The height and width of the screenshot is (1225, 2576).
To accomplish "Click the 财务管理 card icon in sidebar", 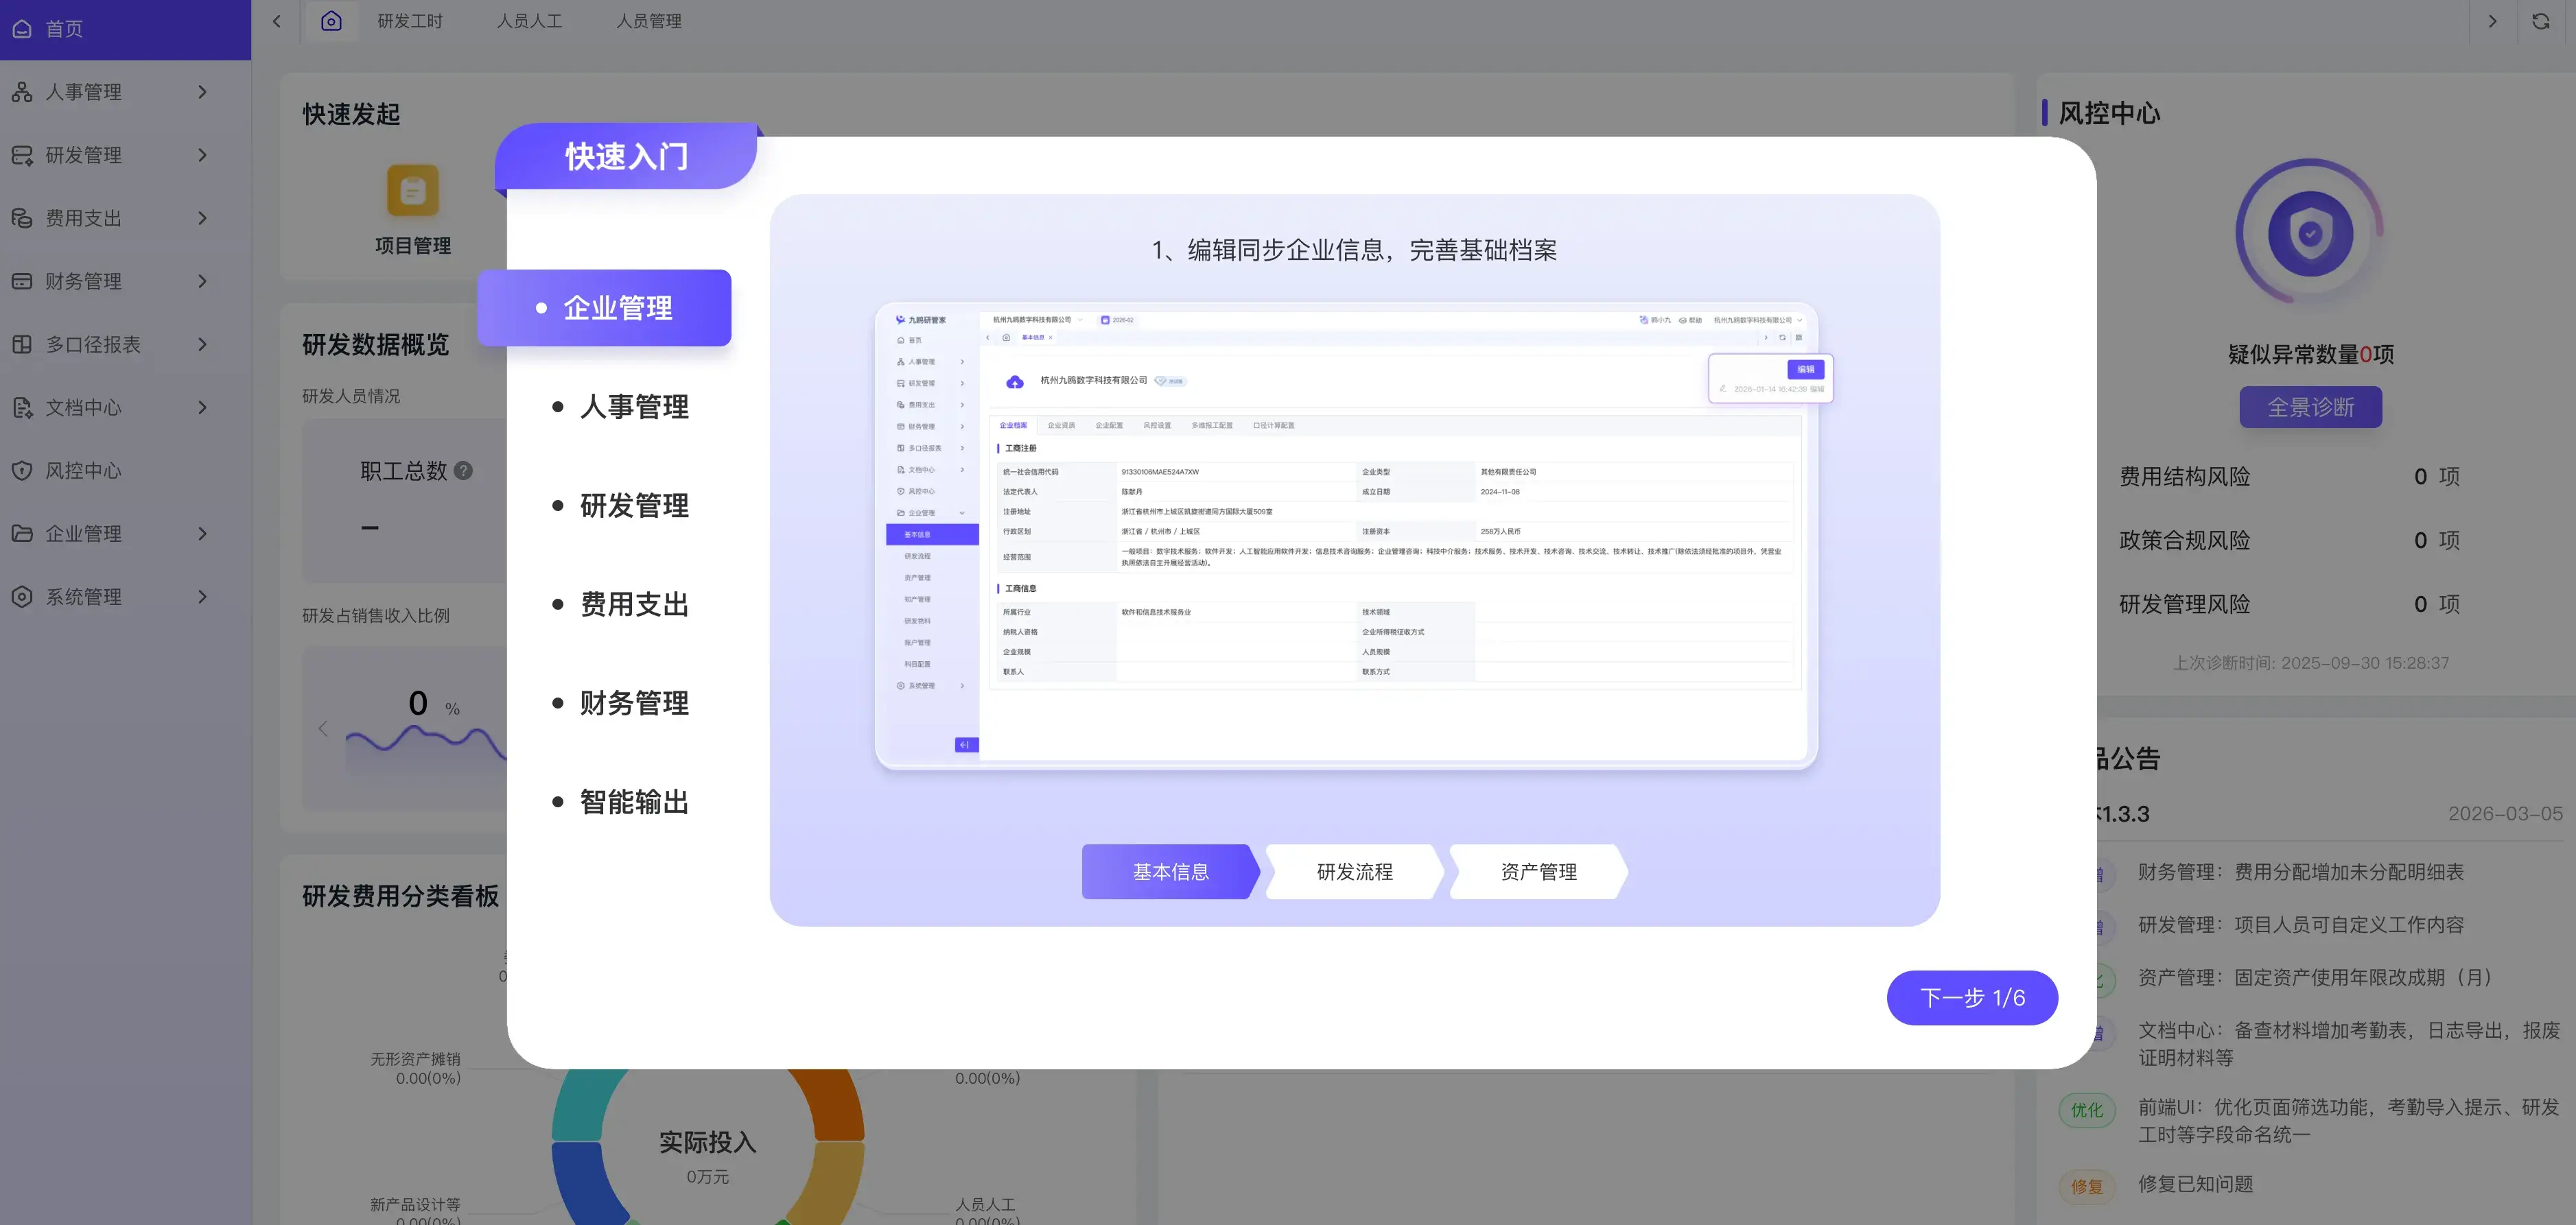I will (22, 281).
